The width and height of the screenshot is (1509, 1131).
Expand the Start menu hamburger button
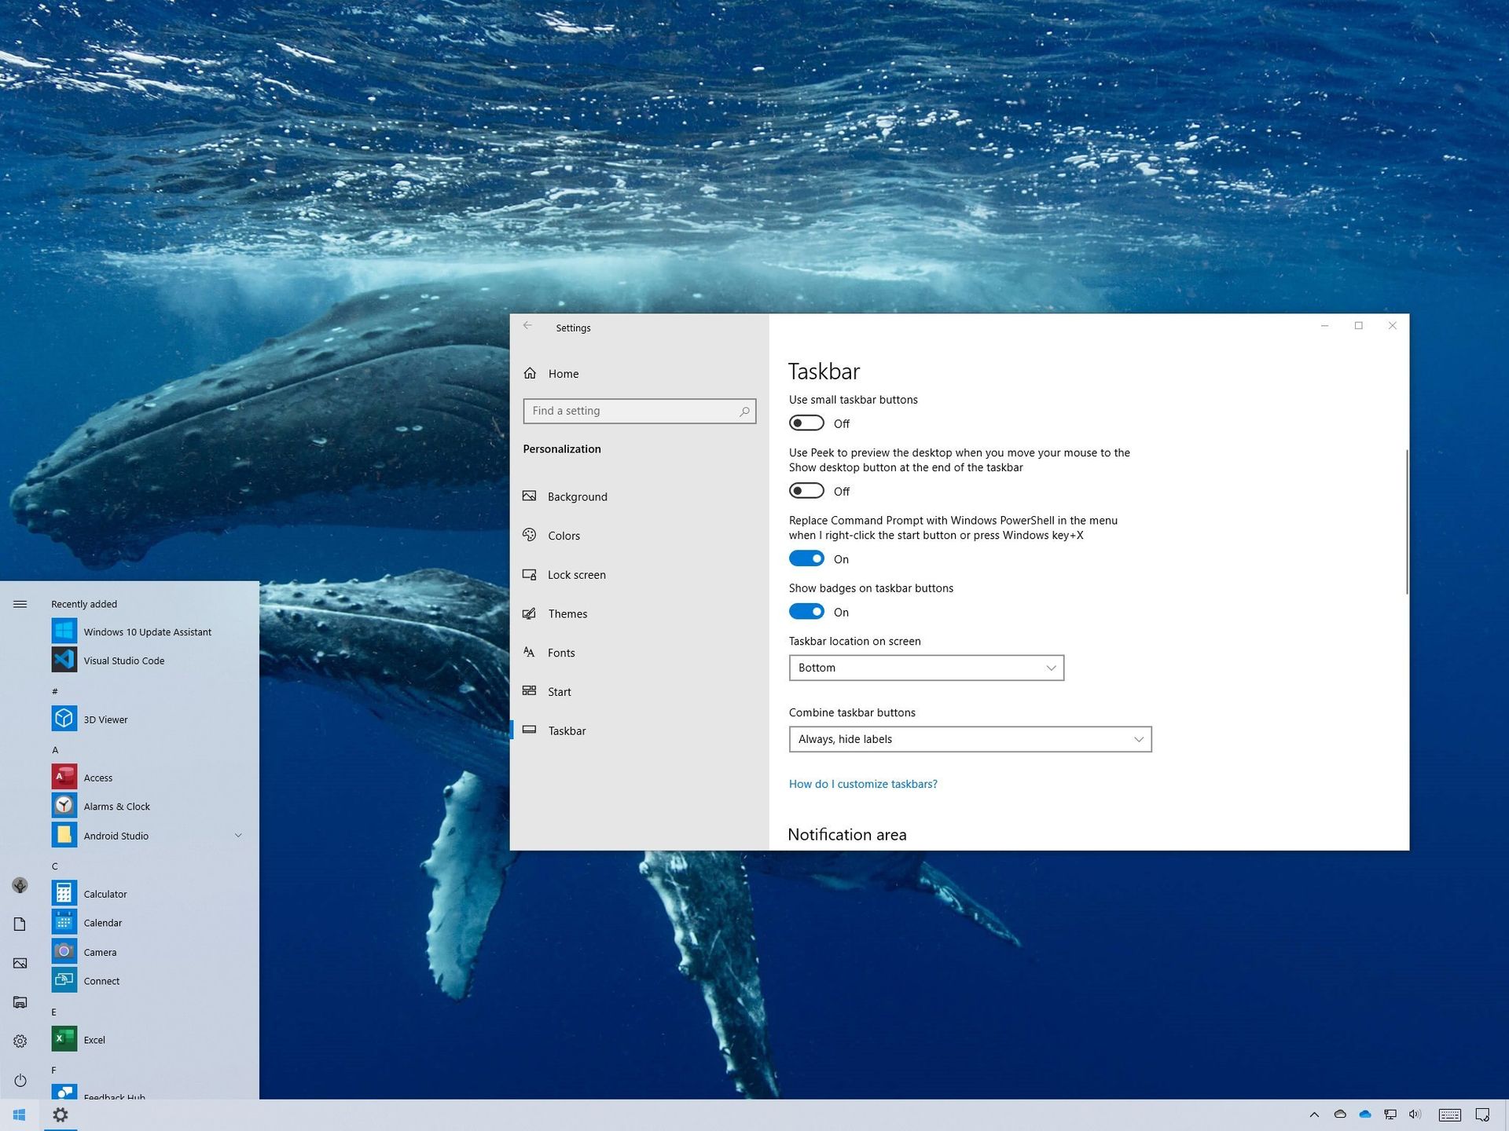[20, 604]
